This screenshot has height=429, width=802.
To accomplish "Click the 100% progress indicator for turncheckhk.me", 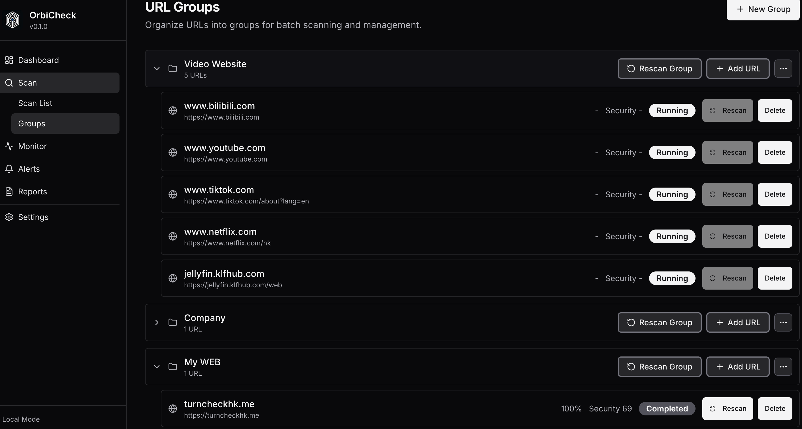I will [571, 408].
